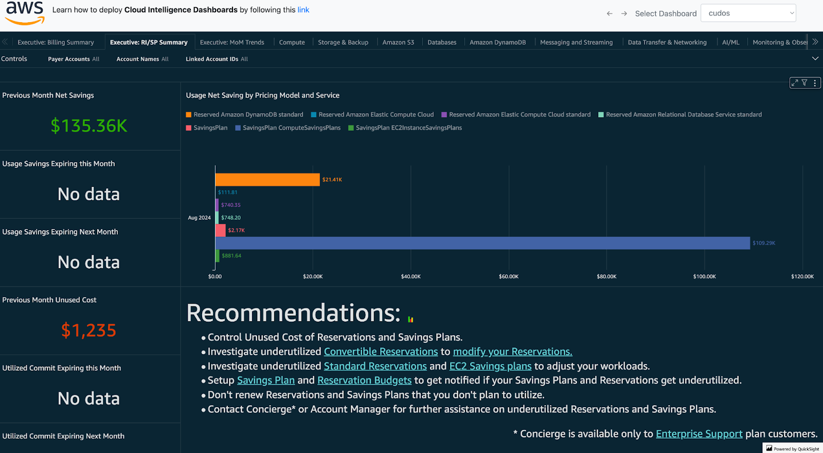
Task: Go to the Amazon S3 tab
Action: click(x=398, y=42)
